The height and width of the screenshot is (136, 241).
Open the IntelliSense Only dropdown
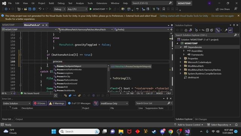click(114, 103)
